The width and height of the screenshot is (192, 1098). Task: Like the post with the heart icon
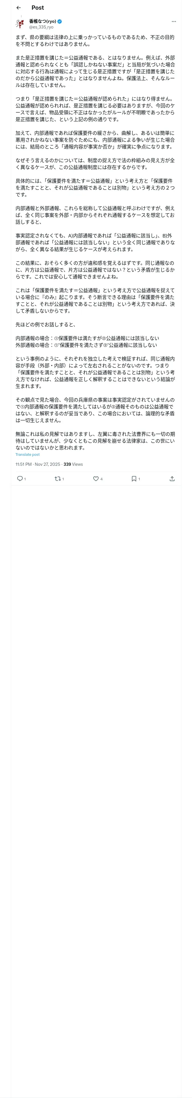(96, 479)
